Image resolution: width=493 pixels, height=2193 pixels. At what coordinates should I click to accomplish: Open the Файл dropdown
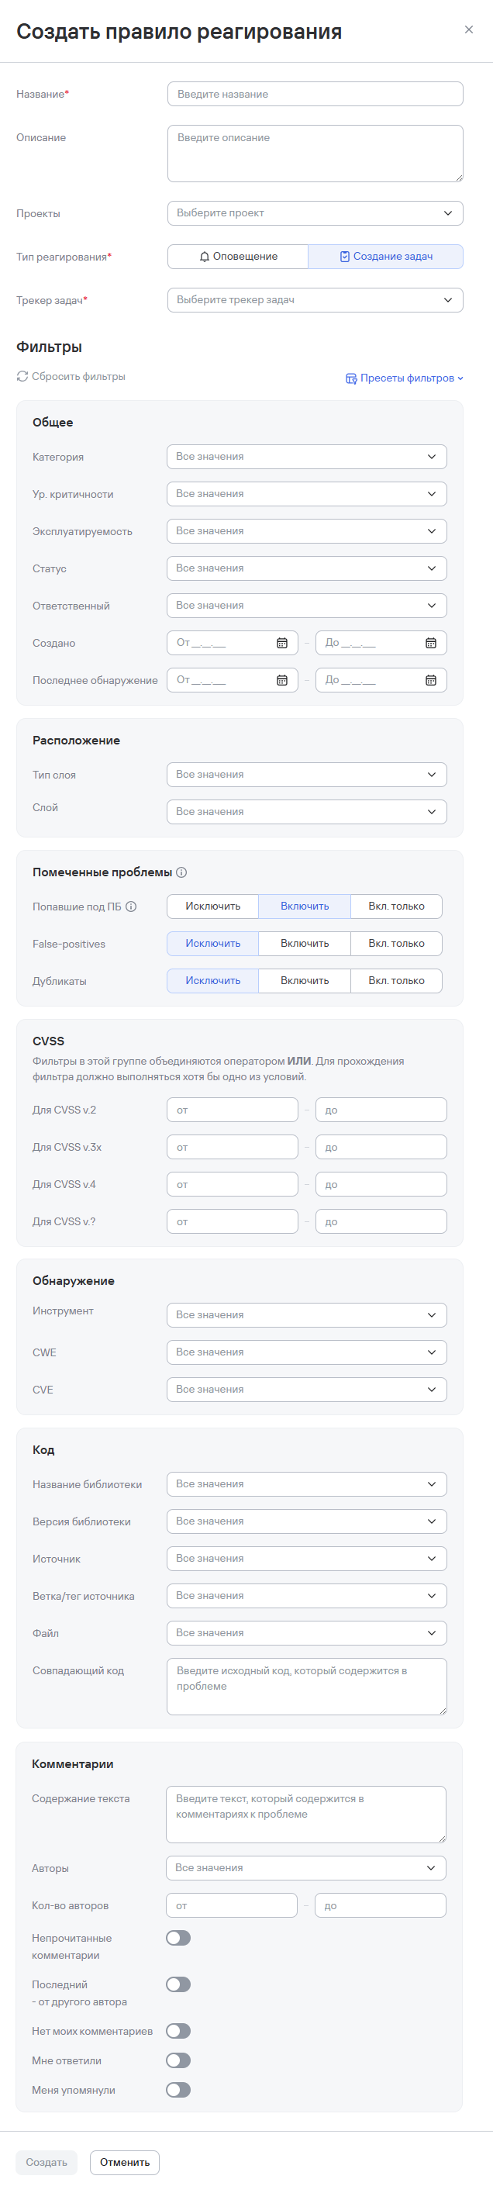pyautogui.click(x=306, y=1633)
